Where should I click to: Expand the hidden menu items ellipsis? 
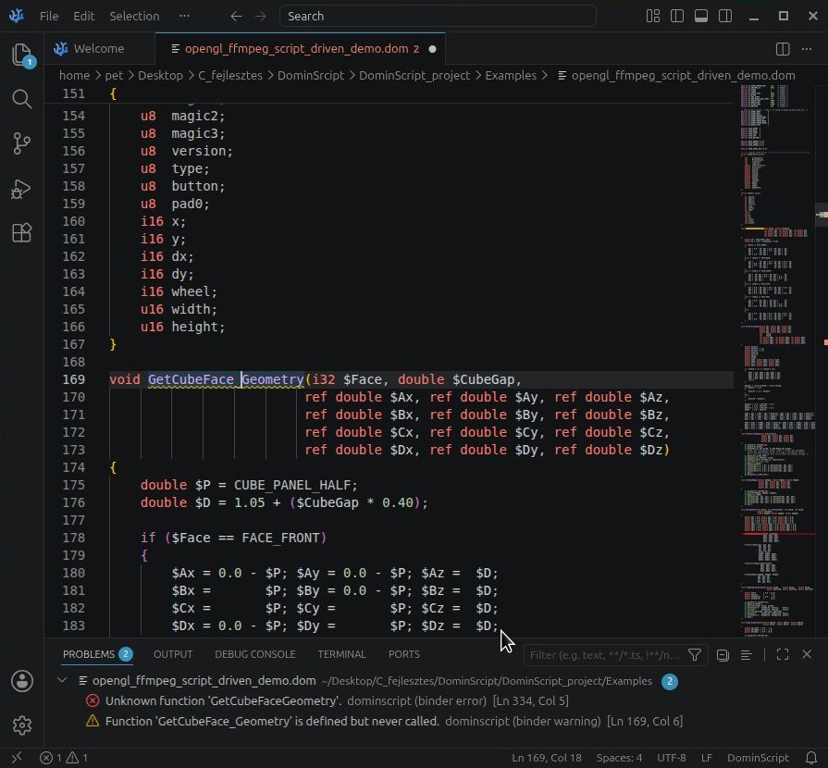point(184,16)
